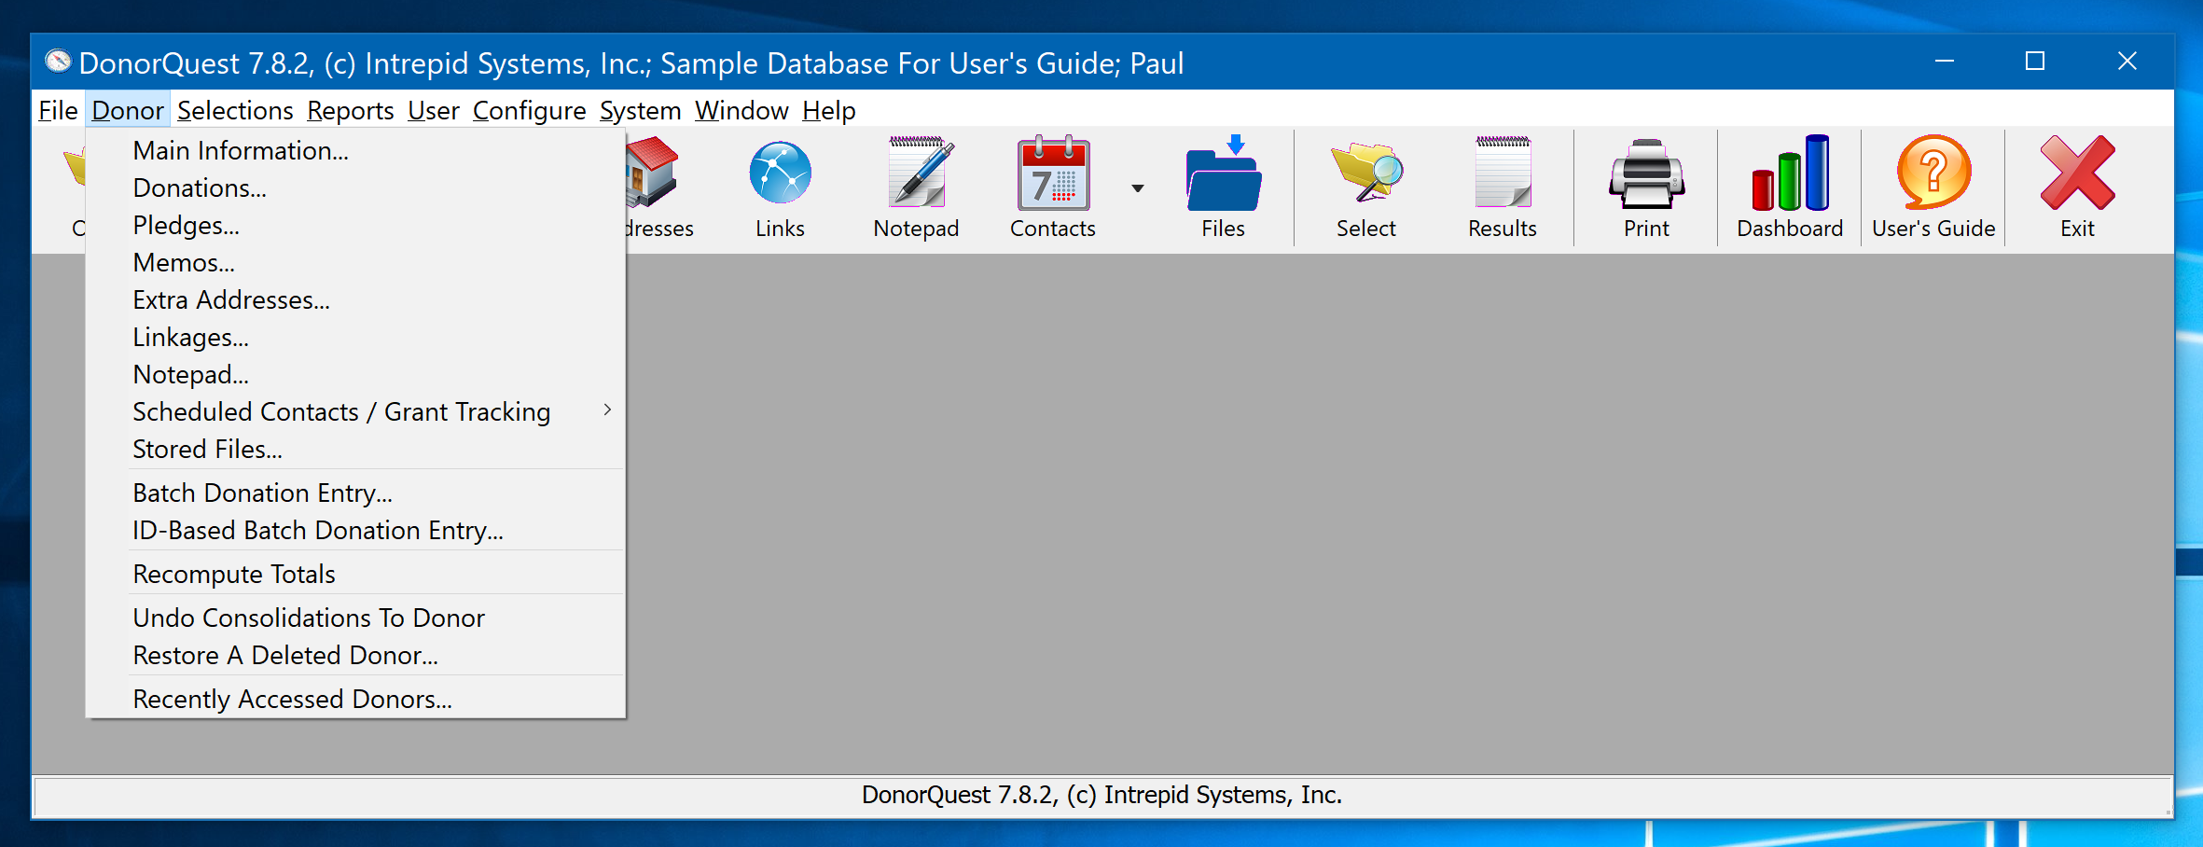Expand Scheduled Contacts / Grant Tracking submenu
The height and width of the screenshot is (847, 2203).
point(355,411)
